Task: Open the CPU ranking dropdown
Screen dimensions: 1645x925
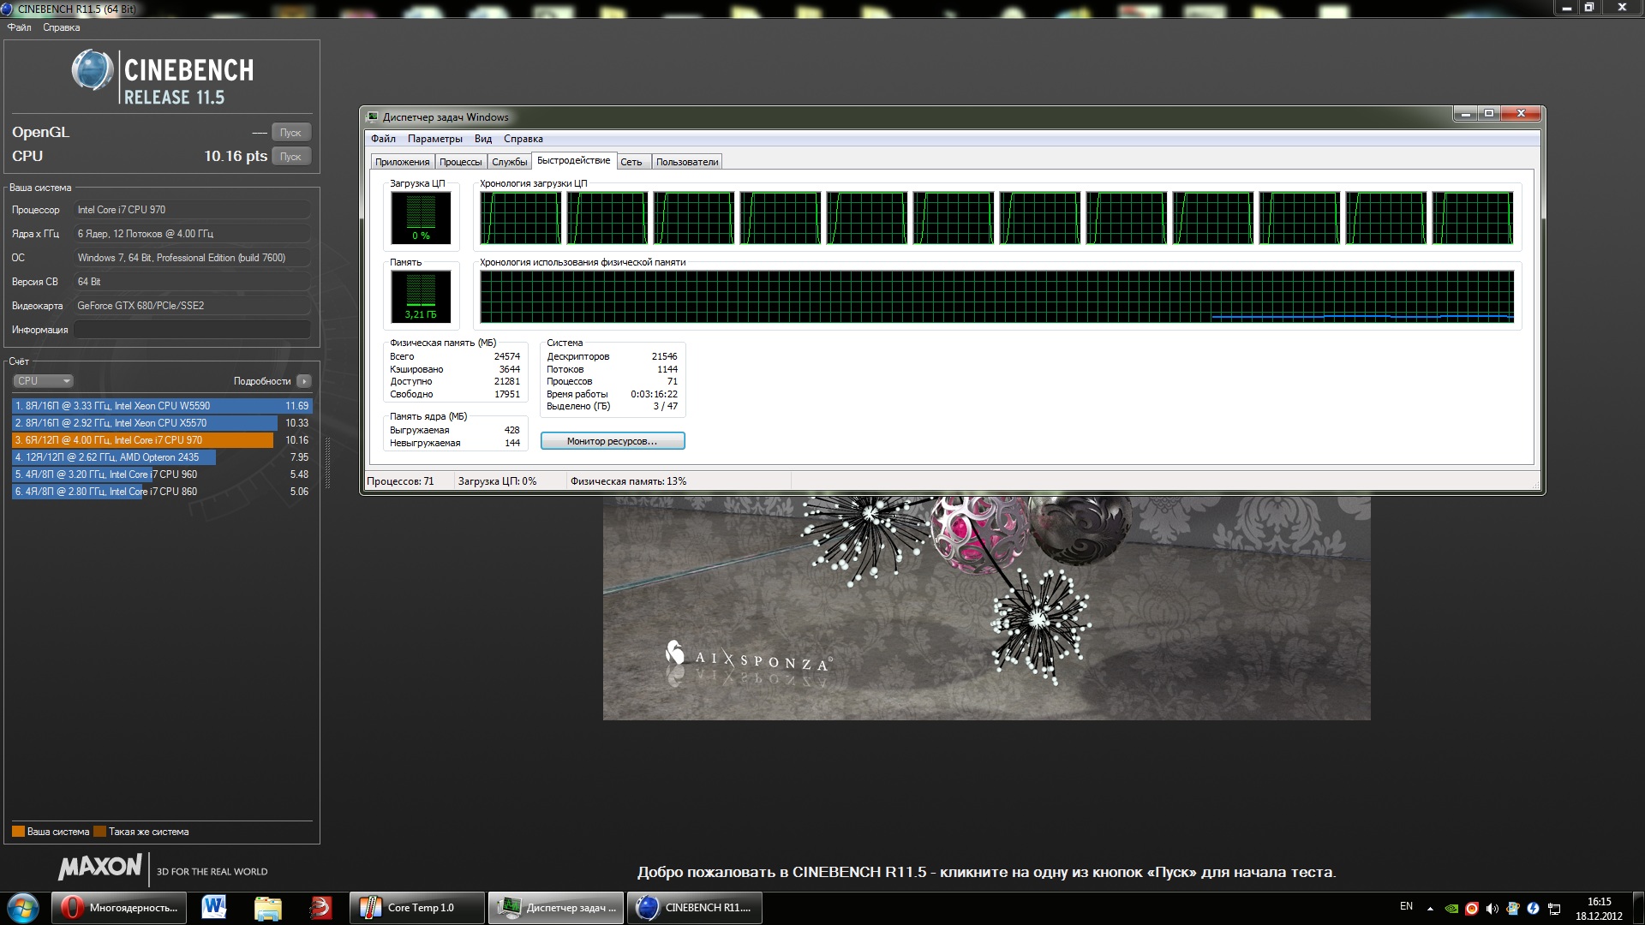Action: point(43,381)
